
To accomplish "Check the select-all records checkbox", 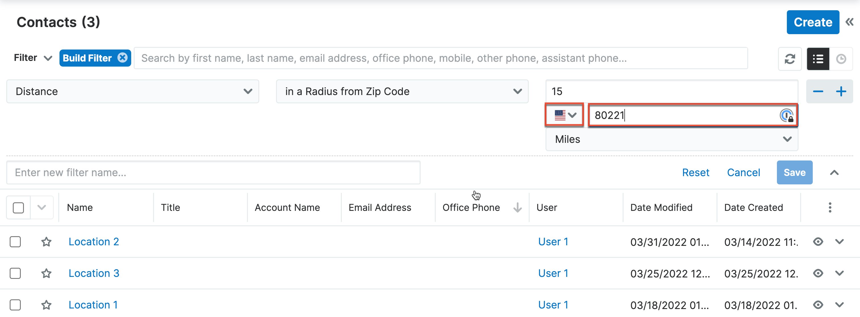I will (18, 207).
